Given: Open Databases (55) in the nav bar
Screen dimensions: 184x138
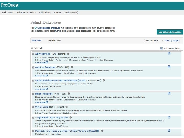Looking at the screenshot, I should point(71,13).
